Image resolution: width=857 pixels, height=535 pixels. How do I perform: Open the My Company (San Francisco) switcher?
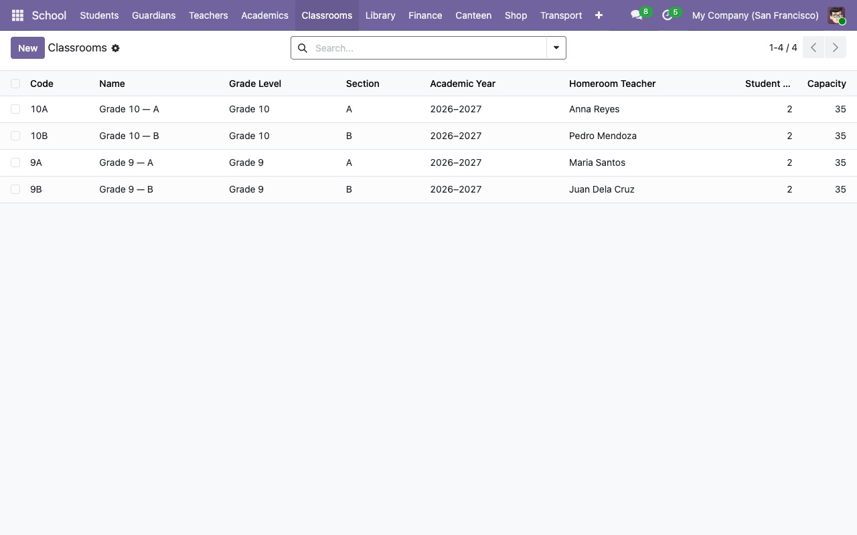[x=755, y=15]
